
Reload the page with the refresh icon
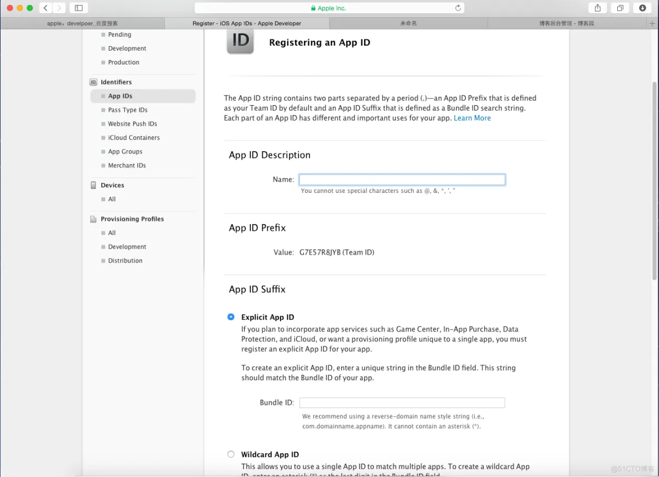(458, 8)
